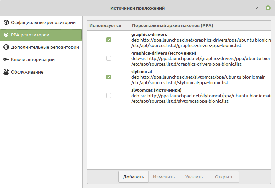Click the circle icon beside PPA-репозитории
275x188 pixels.
[6, 35]
